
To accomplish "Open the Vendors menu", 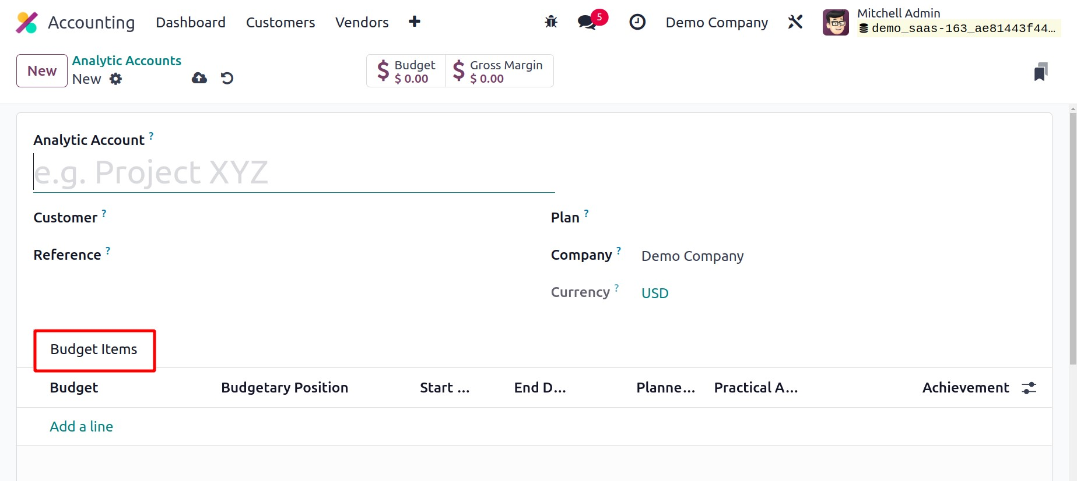I will coord(362,23).
